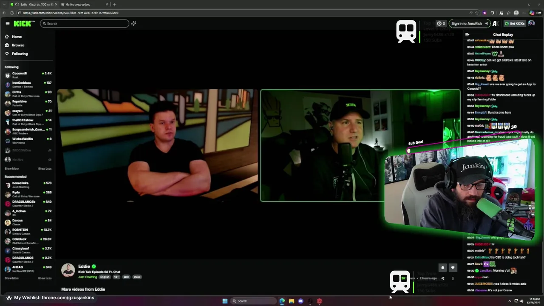This screenshot has height=306, width=544.
Task: Click Sign in to AeroKick button
Action: point(469,23)
